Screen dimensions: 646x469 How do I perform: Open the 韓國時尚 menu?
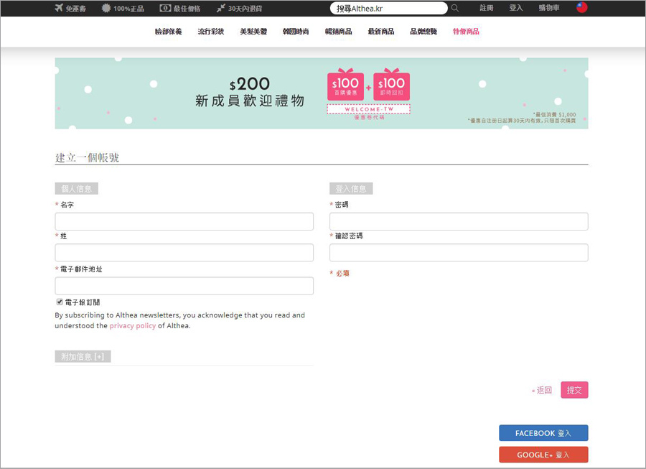click(296, 32)
